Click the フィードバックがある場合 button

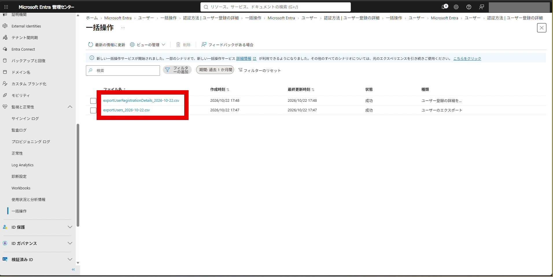[x=227, y=45]
